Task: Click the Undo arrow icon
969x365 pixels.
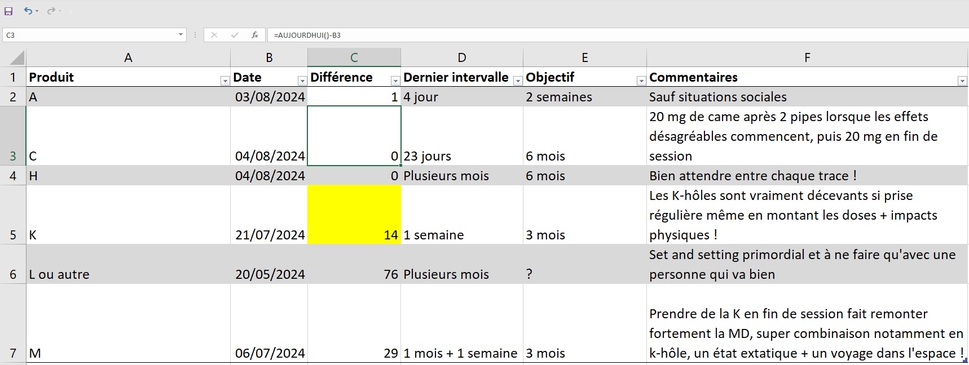Action: pyautogui.click(x=28, y=11)
